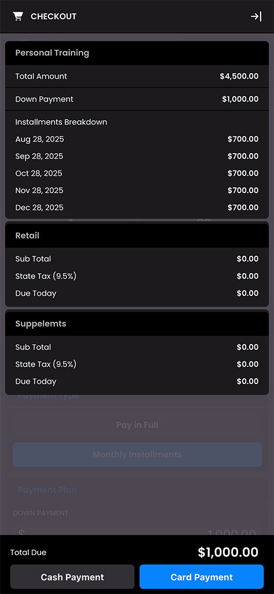Click the Card Payment button
Screen dimensions: 274x594
202,577
